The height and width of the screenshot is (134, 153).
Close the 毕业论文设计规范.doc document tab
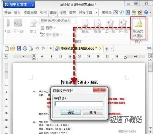pos(101,49)
